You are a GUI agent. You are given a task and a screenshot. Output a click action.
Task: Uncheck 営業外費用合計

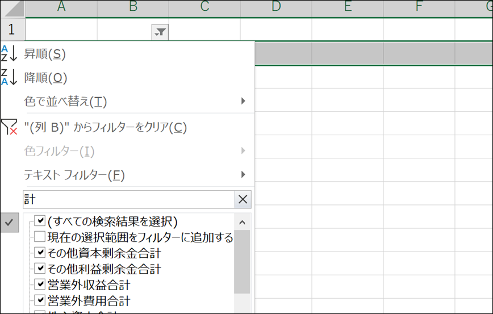pyautogui.click(x=40, y=300)
